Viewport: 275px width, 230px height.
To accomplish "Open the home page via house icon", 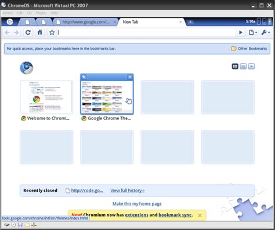I will pyautogui.click(x=40, y=32).
